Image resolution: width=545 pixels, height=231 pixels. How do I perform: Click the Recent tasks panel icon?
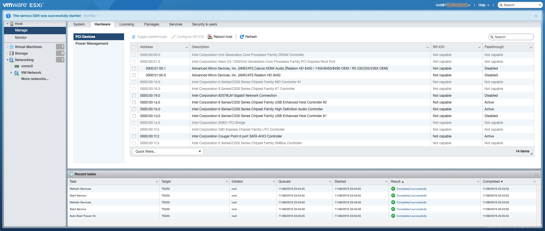(x=71, y=174)
